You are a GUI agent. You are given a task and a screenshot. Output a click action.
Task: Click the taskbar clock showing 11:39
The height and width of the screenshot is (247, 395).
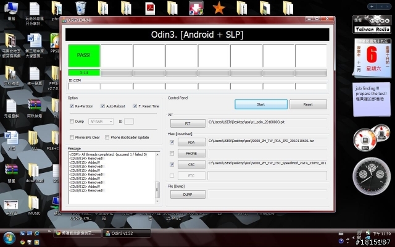pyautogui.click(x=381, y=234)
